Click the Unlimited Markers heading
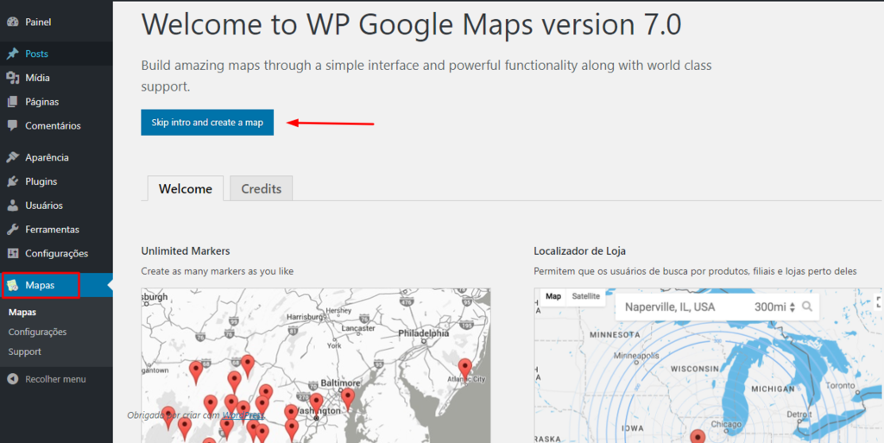The height and width of the screenshot is (443, 884). click(186, 250)
